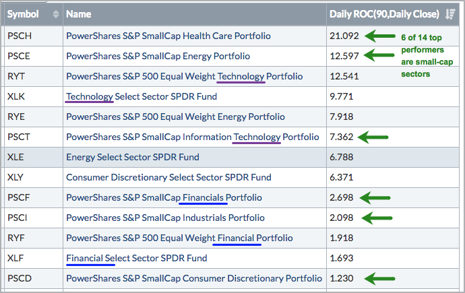This screenshot has width=465, height=293.
Task: Click the 21.092 Daily ROC value
Action: pyautogui.click(x=344, y=36)
